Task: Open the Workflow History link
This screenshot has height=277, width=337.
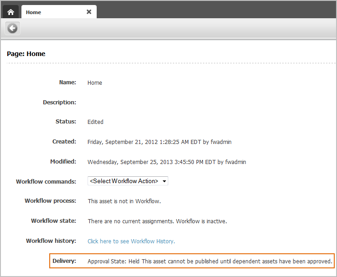Action: 131,241
